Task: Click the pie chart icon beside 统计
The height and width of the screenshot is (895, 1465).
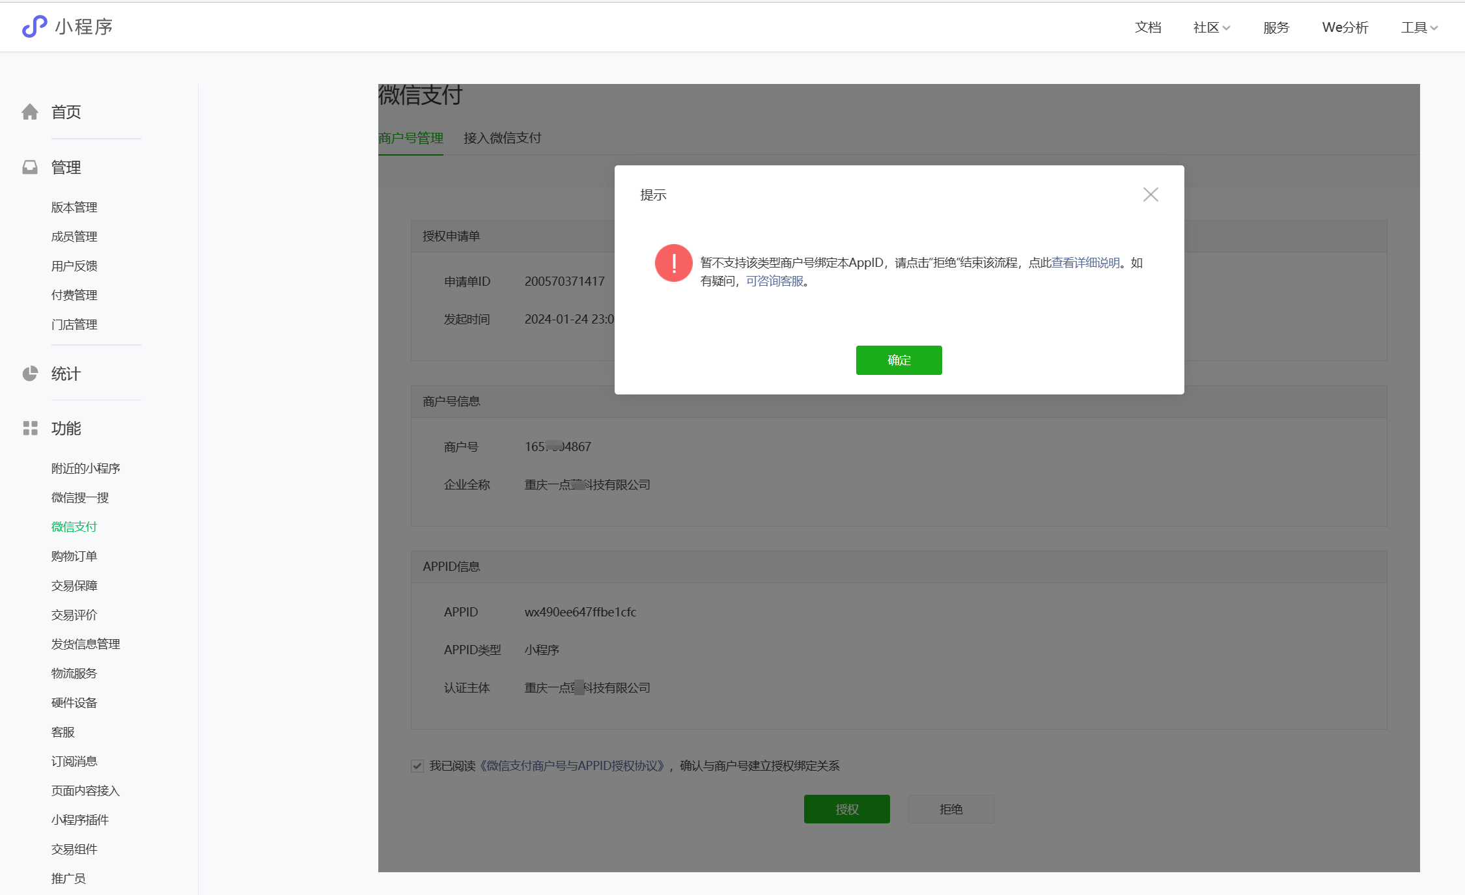Action: [30, 374]
